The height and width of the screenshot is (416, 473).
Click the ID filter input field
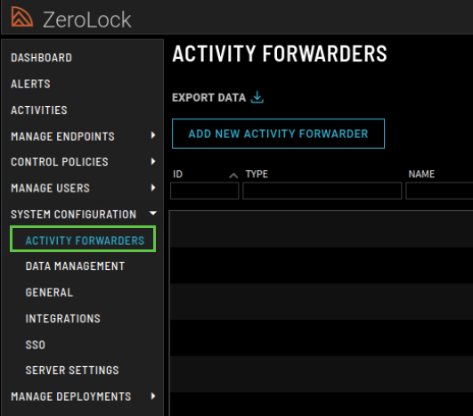click(x=205, y=191)
